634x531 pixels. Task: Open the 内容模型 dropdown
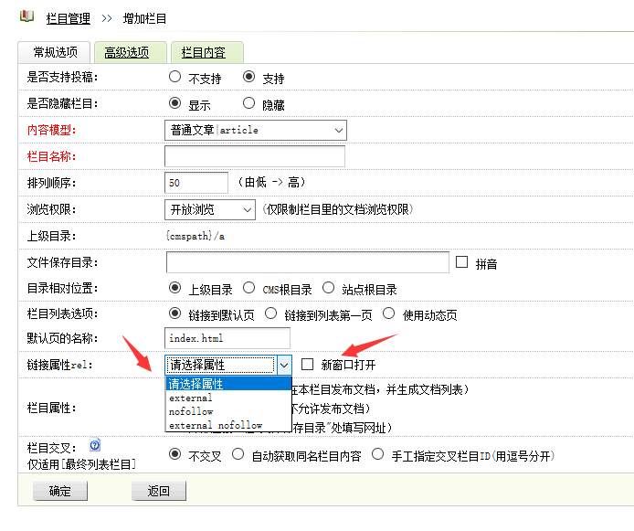[255, 130]
